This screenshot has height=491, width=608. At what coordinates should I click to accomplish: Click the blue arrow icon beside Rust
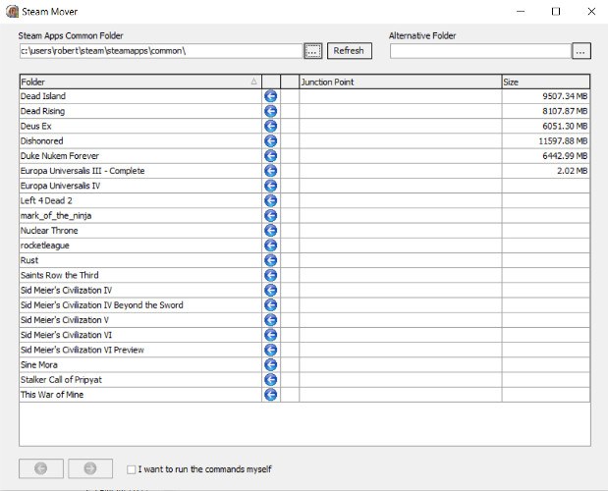point(271,260)
